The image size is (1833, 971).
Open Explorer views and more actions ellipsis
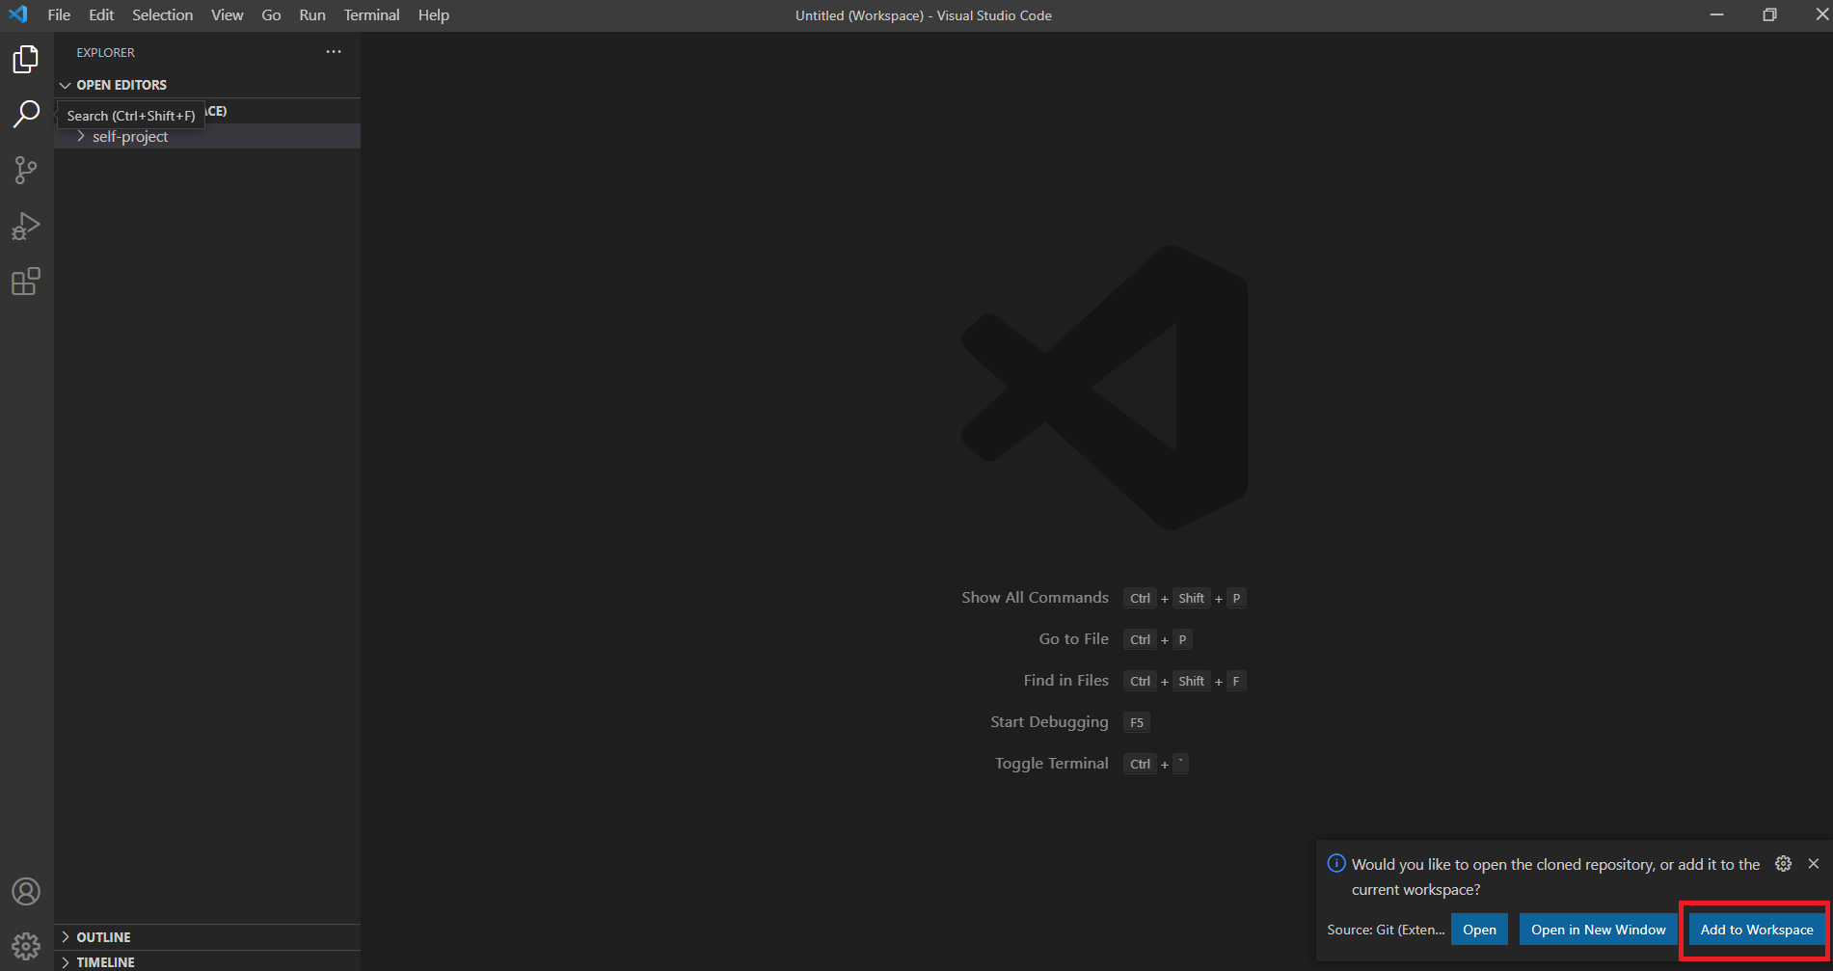334,52
